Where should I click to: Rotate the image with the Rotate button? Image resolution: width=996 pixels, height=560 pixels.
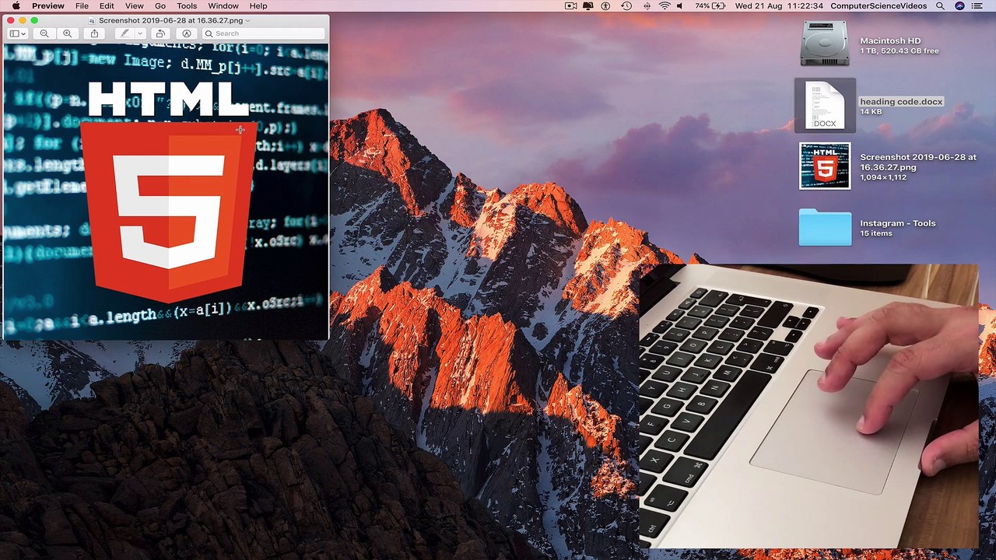click(160, 33)
